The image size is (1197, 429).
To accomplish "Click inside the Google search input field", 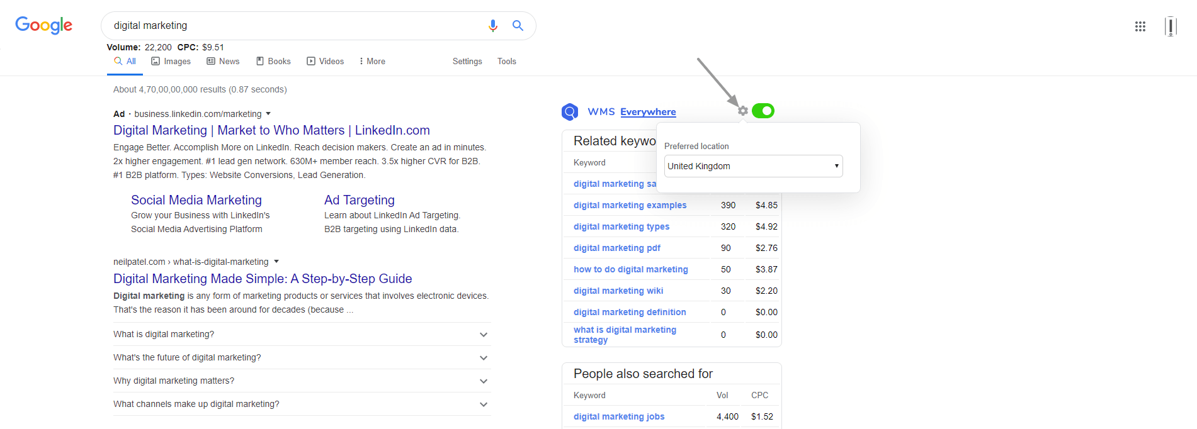I will (290, 26).
